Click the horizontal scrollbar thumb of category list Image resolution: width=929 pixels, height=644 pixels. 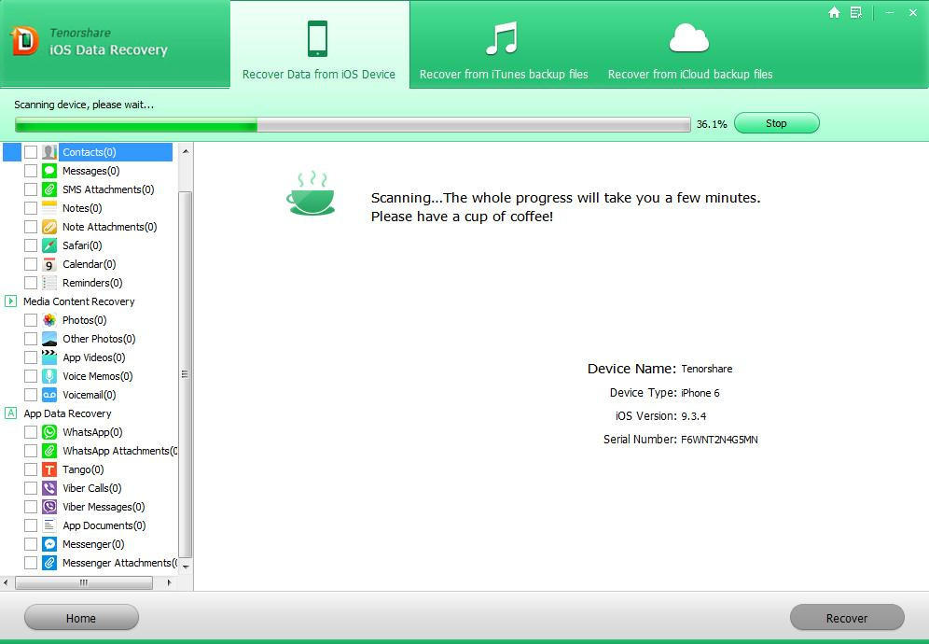click(x=84, y=583)
